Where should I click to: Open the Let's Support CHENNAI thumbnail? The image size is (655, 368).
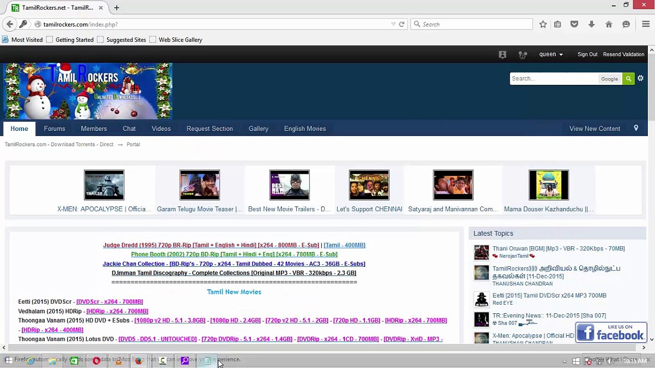(x=369, y=185)
